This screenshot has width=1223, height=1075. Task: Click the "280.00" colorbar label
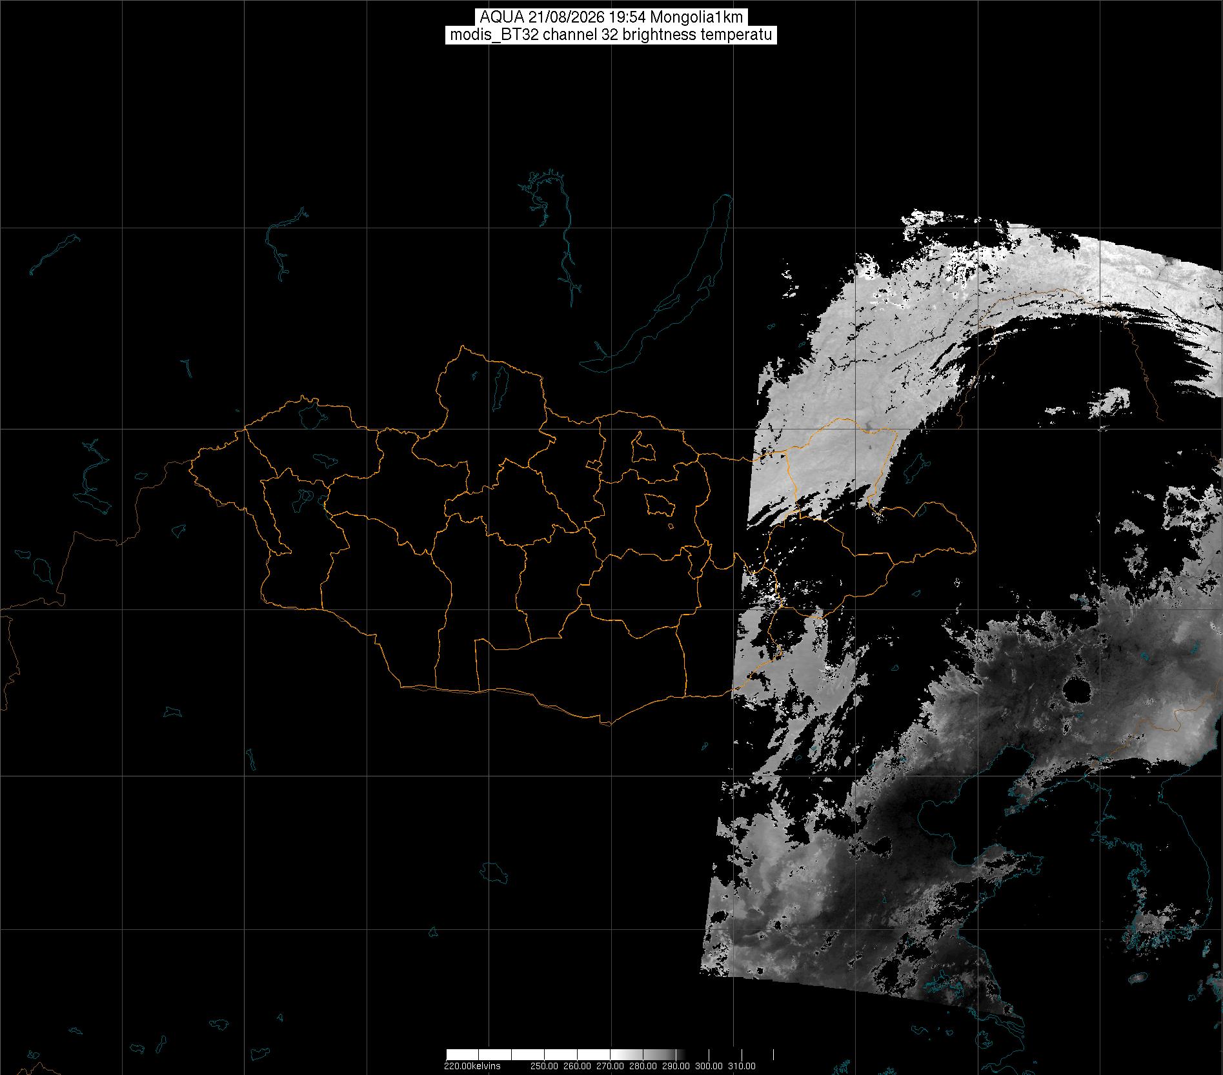click(643, 1066)
